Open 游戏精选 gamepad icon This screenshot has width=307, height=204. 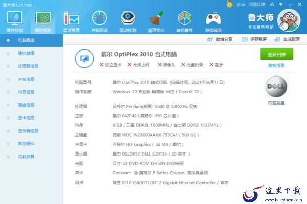tap(213, 21)
